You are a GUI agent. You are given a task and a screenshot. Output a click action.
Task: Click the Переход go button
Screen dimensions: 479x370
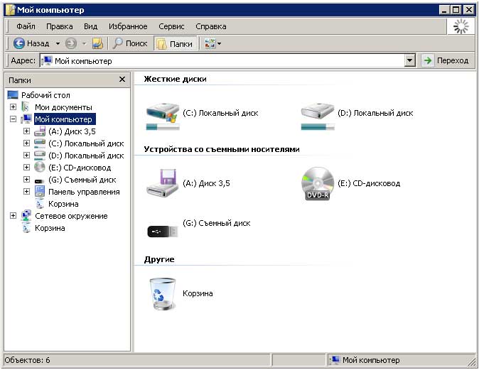click(446, 61)
